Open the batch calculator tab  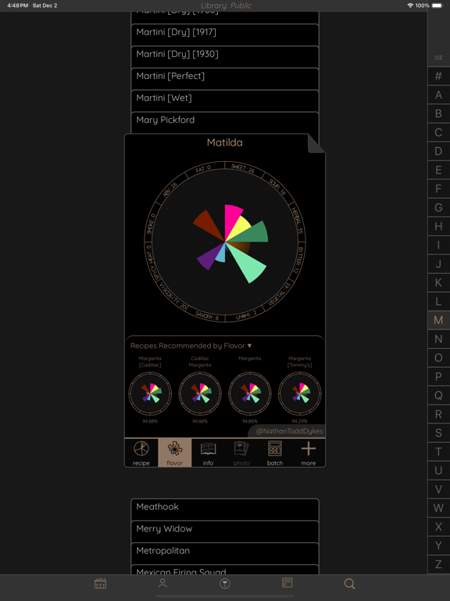[x=275, y=452]
